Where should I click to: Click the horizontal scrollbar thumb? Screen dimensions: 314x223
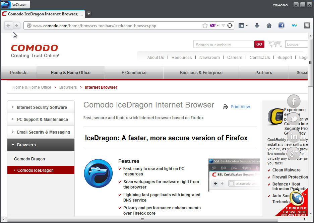tap(142, 219)
